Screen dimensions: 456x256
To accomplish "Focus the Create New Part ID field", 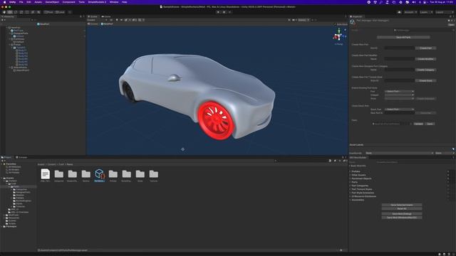I will (400, 48).
